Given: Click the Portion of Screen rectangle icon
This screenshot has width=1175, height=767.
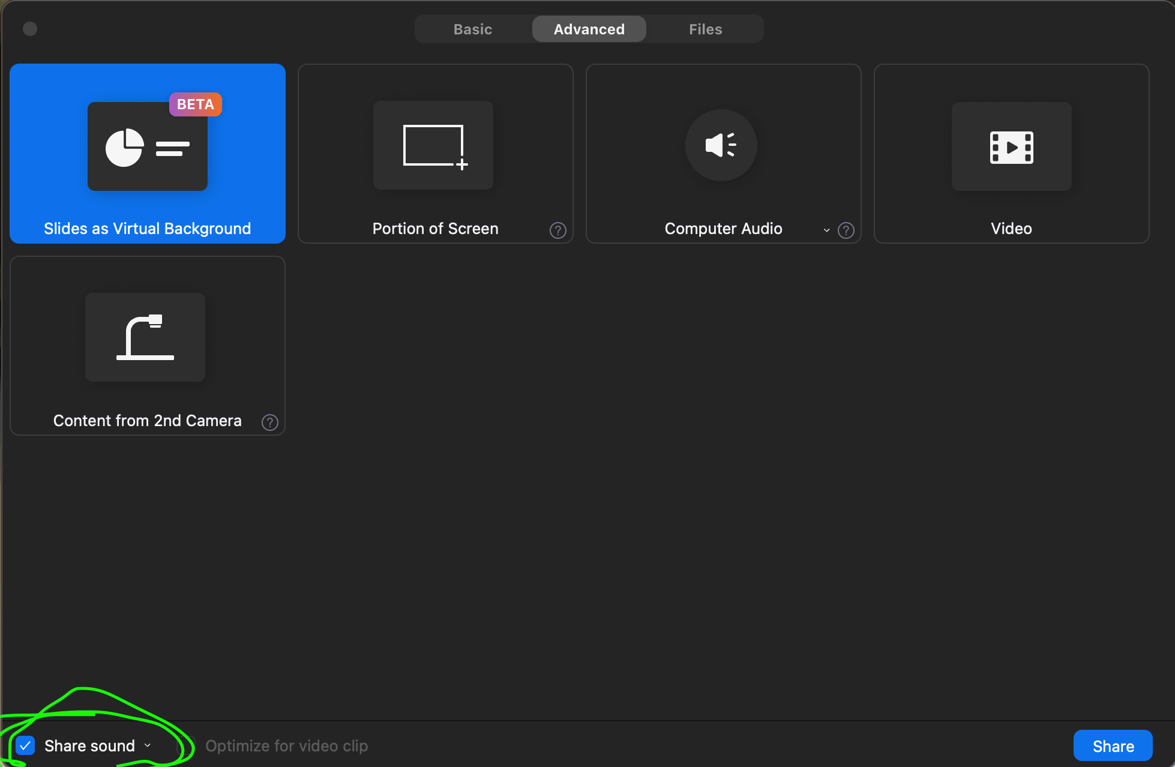Looking at the screenshot, I should (x=434, y=145).
